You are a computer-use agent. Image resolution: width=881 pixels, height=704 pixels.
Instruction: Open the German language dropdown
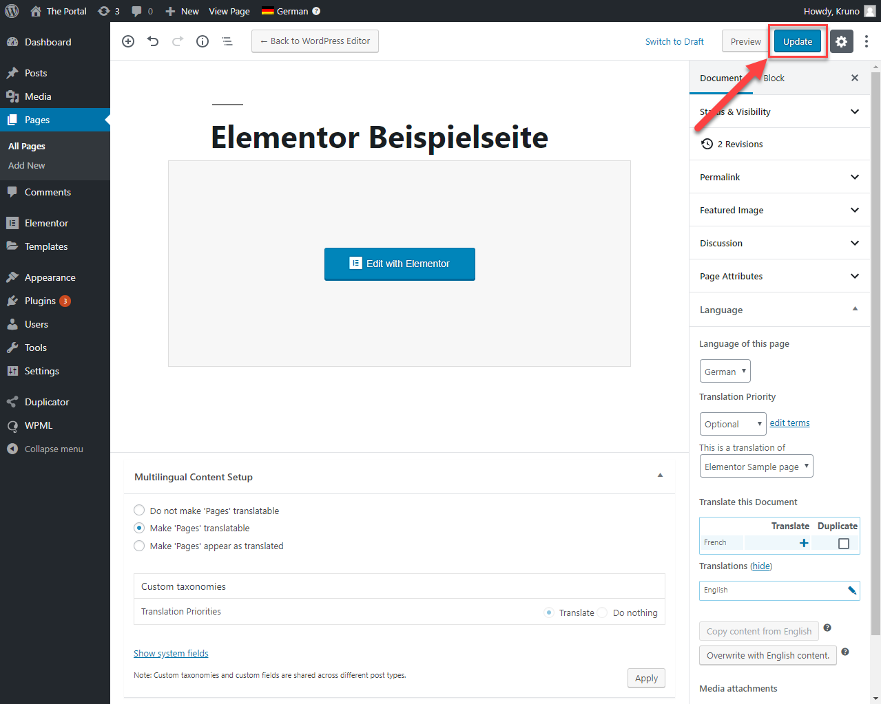click(x=725, y=371)
